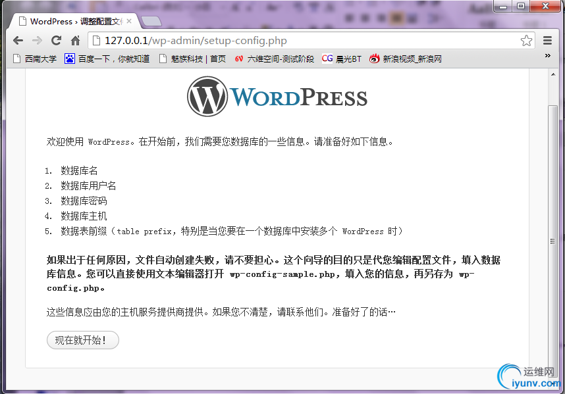
Task: Close the WordPress tab with the x
Action: click(128, 21)
